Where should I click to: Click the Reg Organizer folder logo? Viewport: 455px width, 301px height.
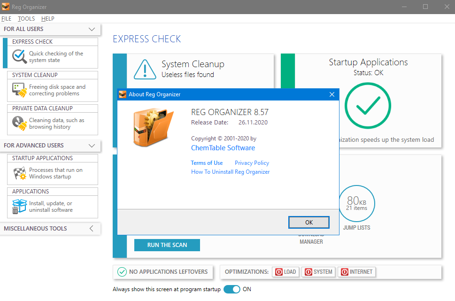pyautogui.click(x=153, y=127)
